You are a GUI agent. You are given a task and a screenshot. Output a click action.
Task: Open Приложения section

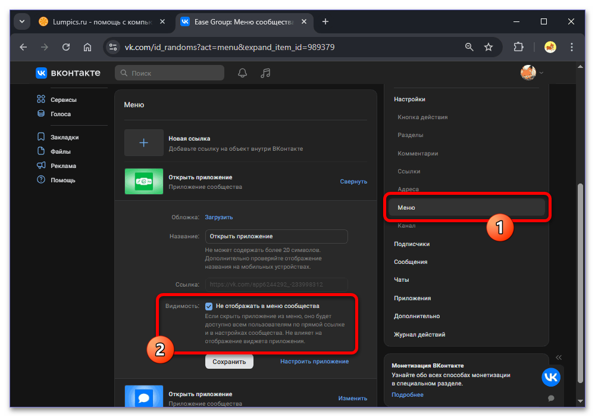tap(412, 298)
